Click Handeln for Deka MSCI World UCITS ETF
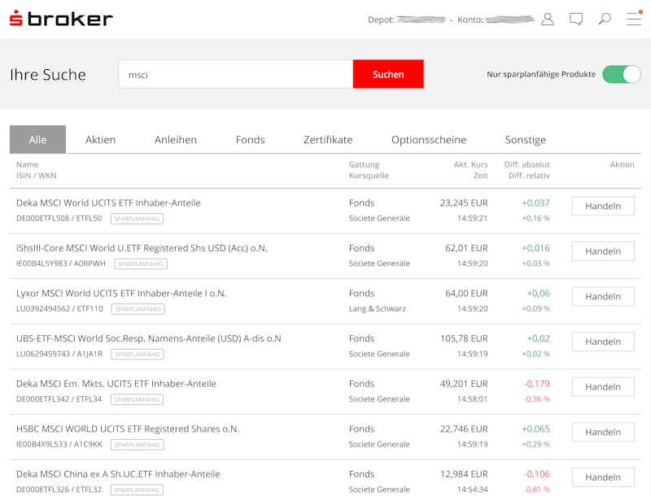This screenshot has height=496, width=651. (x=603, y=206)
